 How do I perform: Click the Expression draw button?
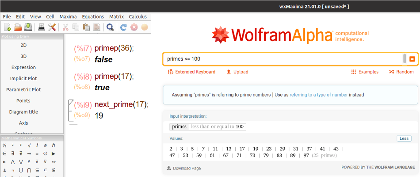pyautogui.click(x=23, y=67)
